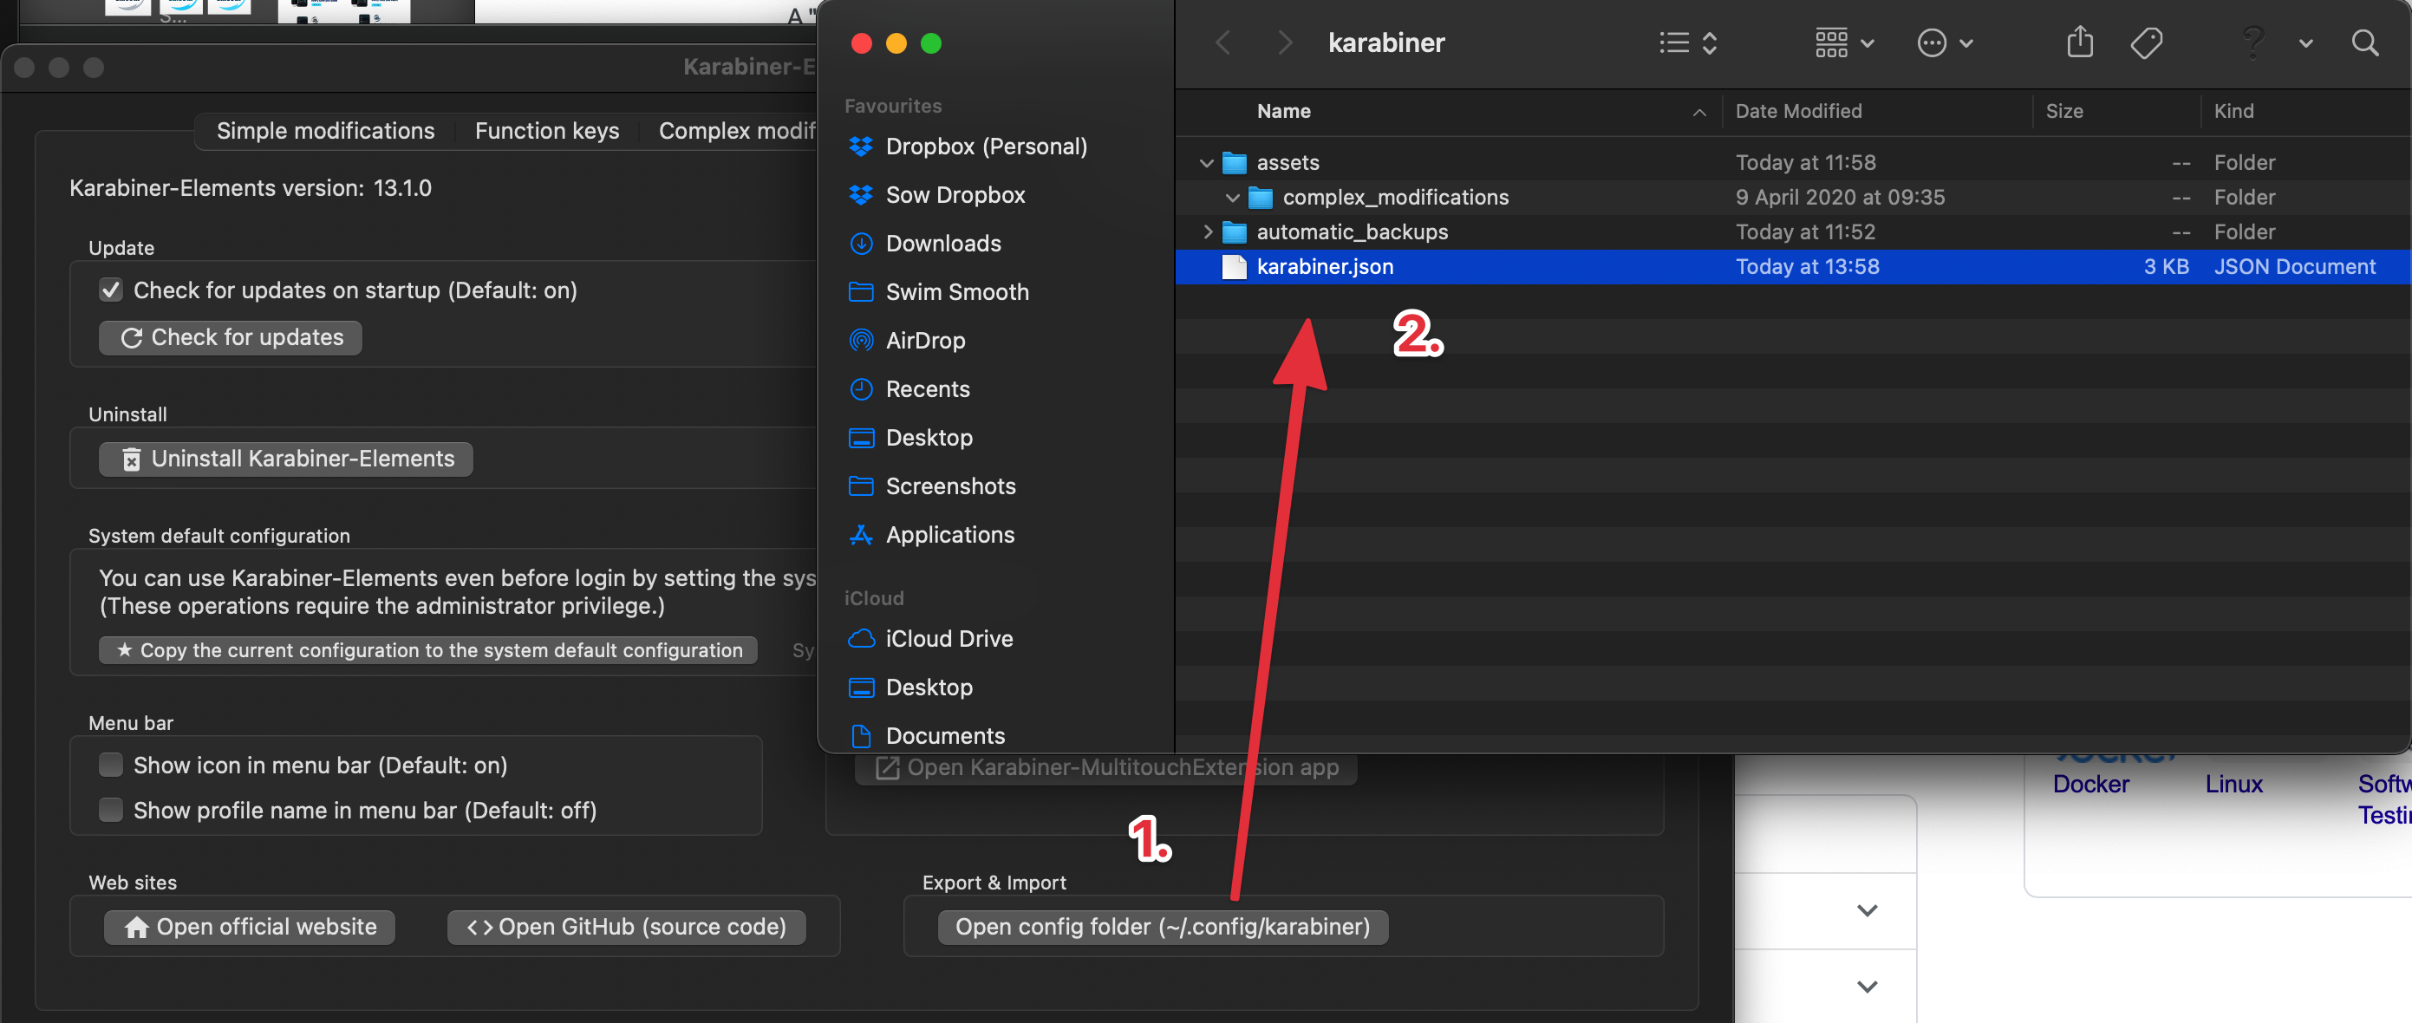This screenshot has width=2412, height=1023.
Task: Select the Simple modifications tab
Action: click(324, 127)
